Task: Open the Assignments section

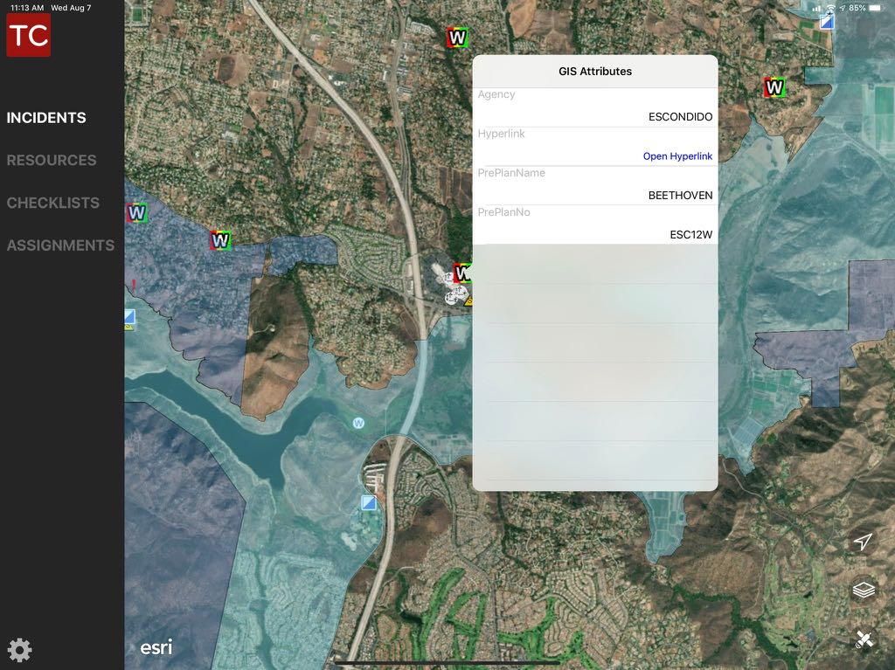Action: (60, 245)
